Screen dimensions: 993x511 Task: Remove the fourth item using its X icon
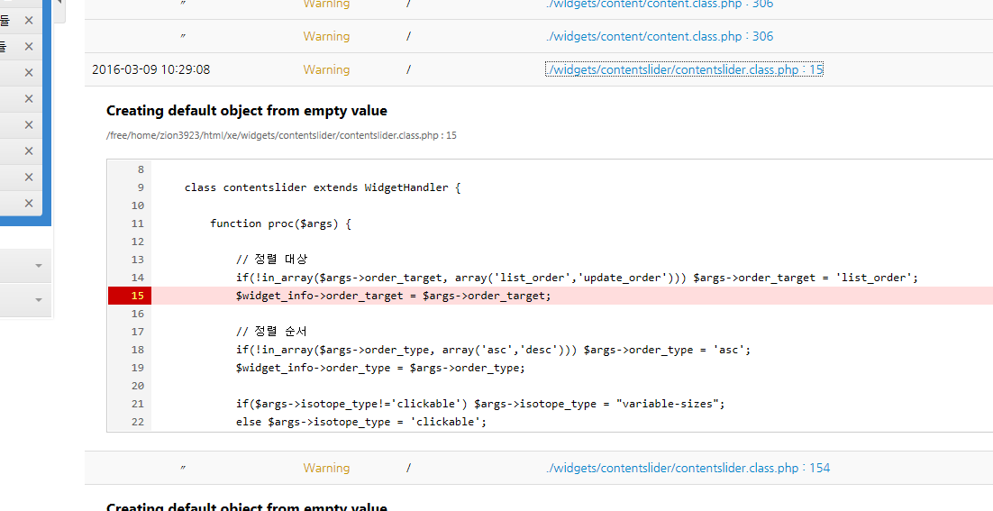pos(29,99)
